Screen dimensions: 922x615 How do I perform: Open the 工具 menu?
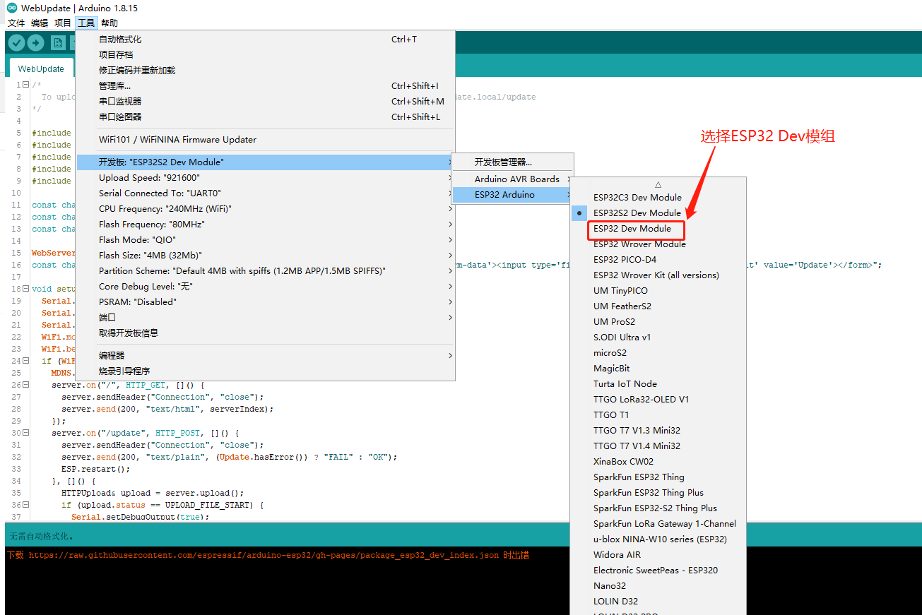(x=85, y=23)
